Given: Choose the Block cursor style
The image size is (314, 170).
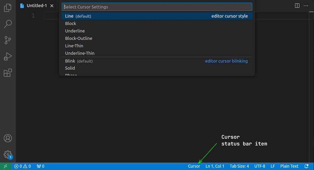Looking at the screenshot, I should point(157,23).
